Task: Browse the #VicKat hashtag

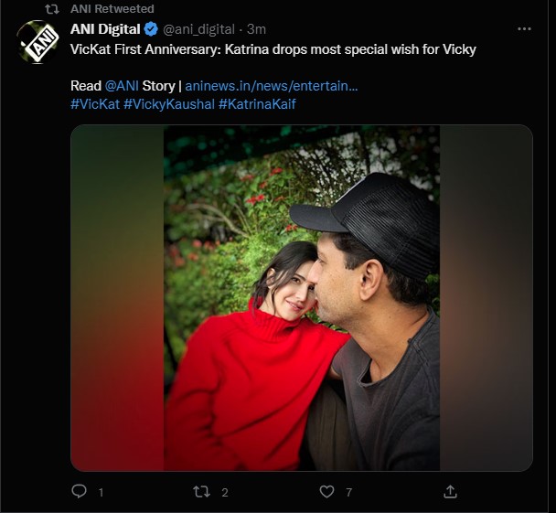Action: [94, 104]
